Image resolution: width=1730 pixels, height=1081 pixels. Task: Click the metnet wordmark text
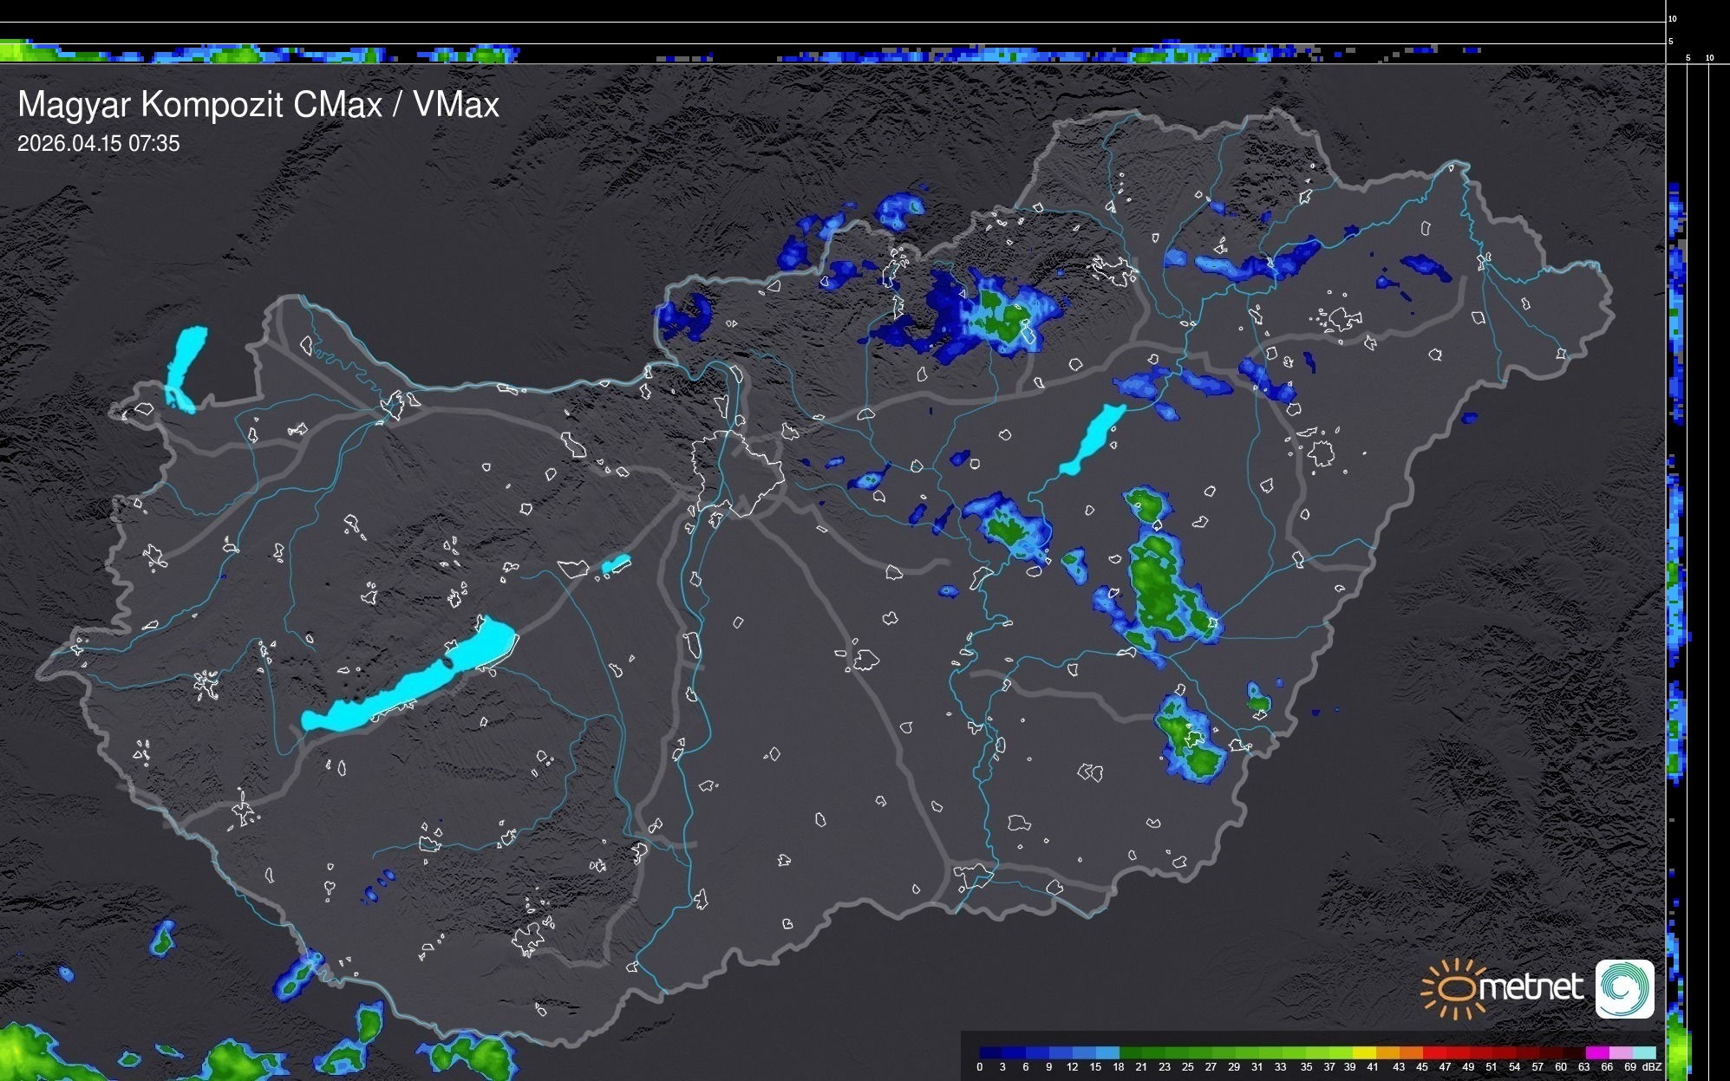(x=1531, y=988)
